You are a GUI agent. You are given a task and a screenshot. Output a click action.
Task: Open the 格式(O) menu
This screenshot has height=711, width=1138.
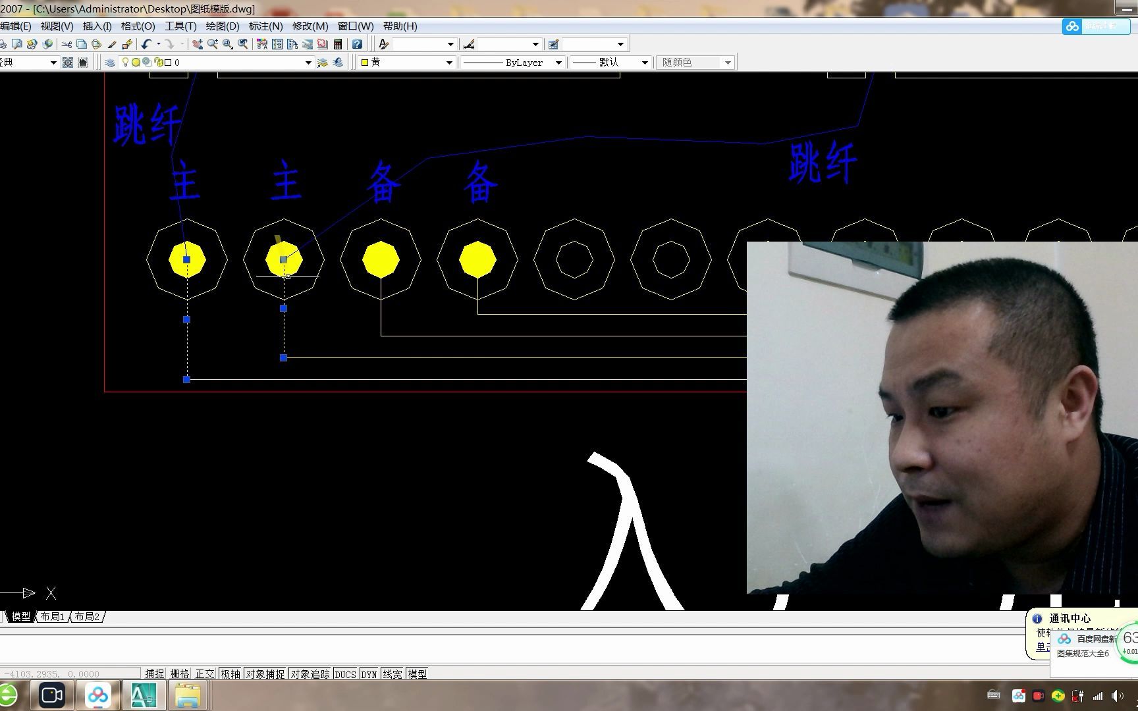click(x=138, y=26)
